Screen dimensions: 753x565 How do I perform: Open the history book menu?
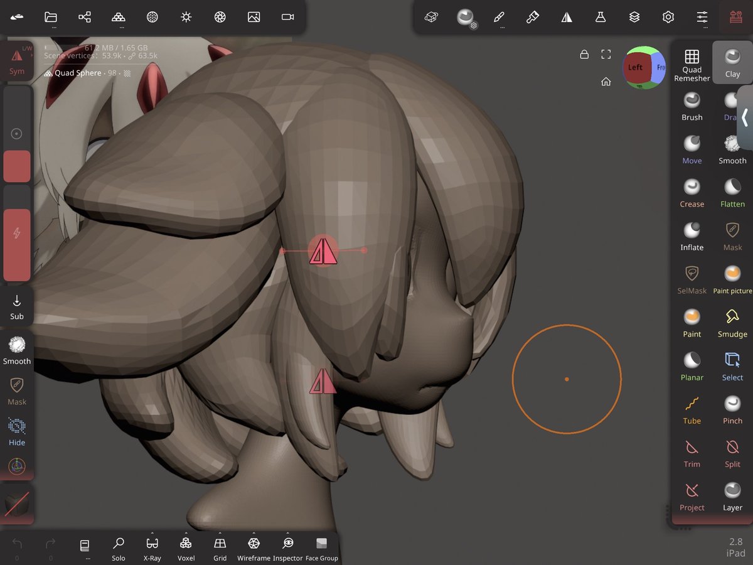tap(85, 547)
